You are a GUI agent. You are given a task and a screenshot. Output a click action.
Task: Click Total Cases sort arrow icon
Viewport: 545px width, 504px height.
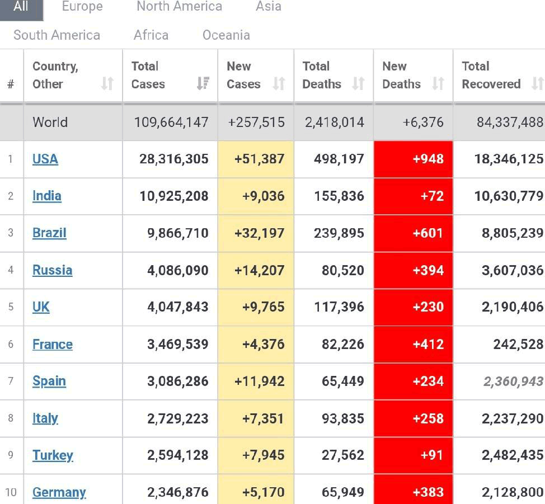coord(203,84)
